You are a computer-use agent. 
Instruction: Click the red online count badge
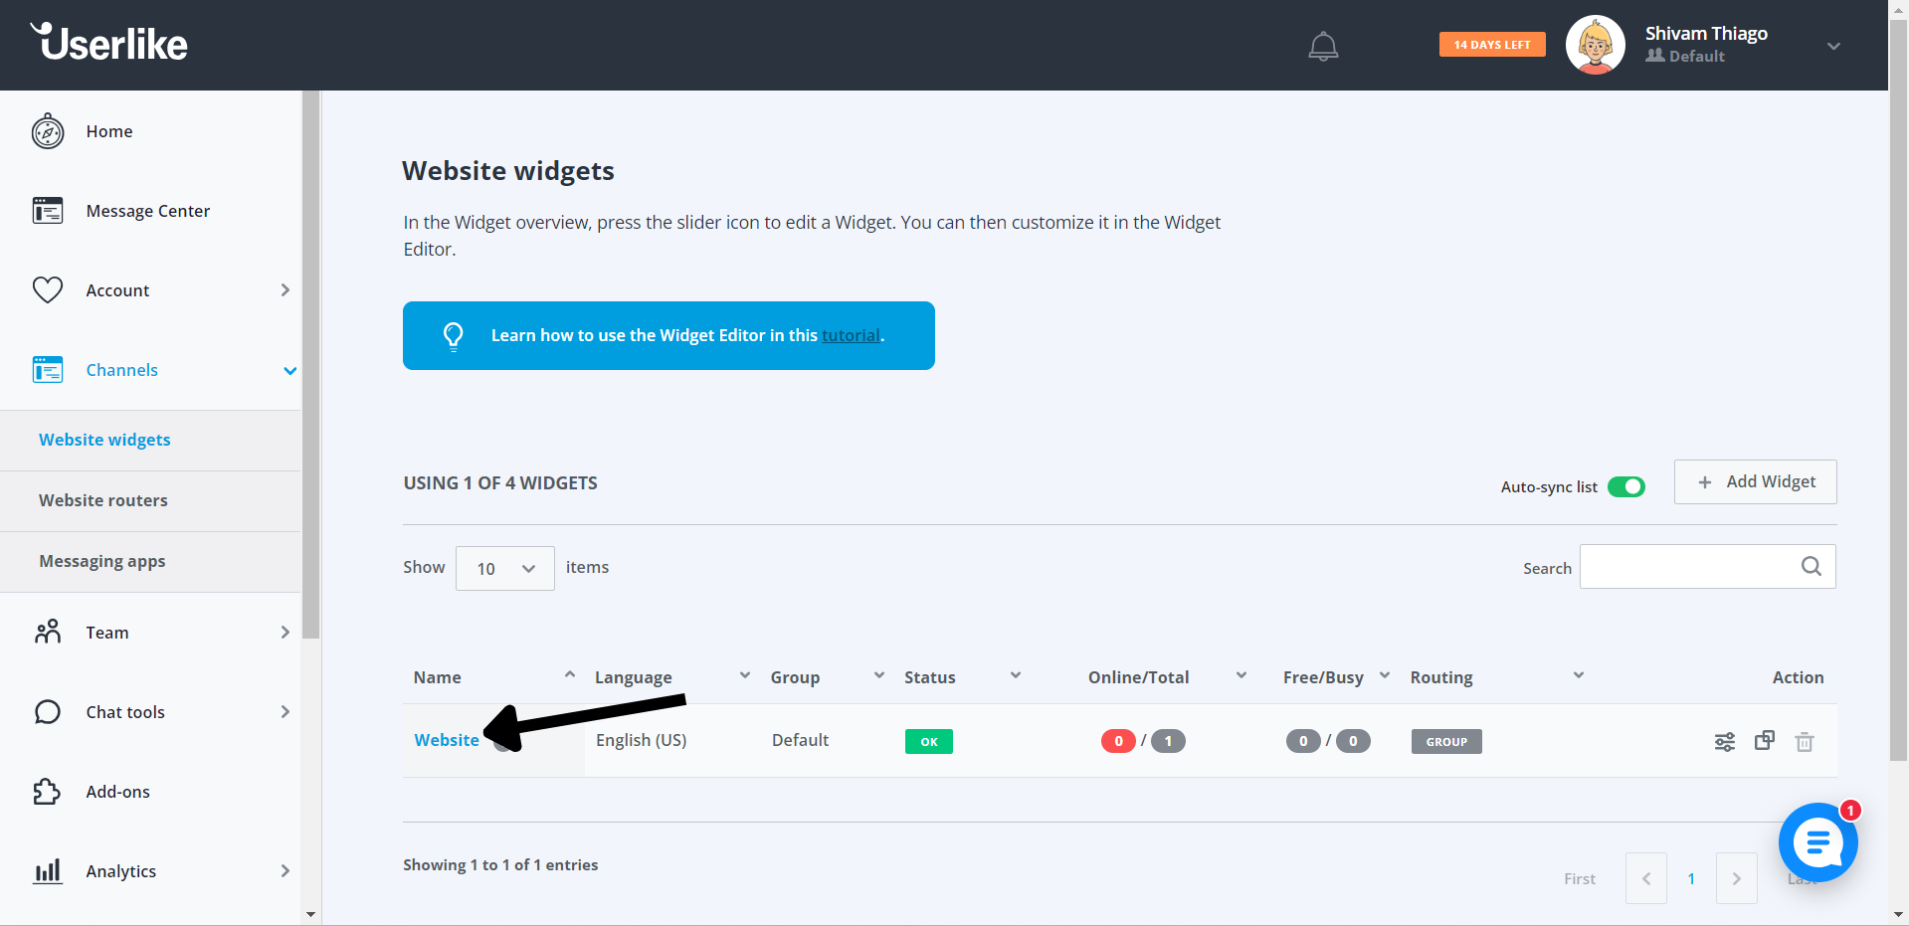click(x=1118, y=741)
